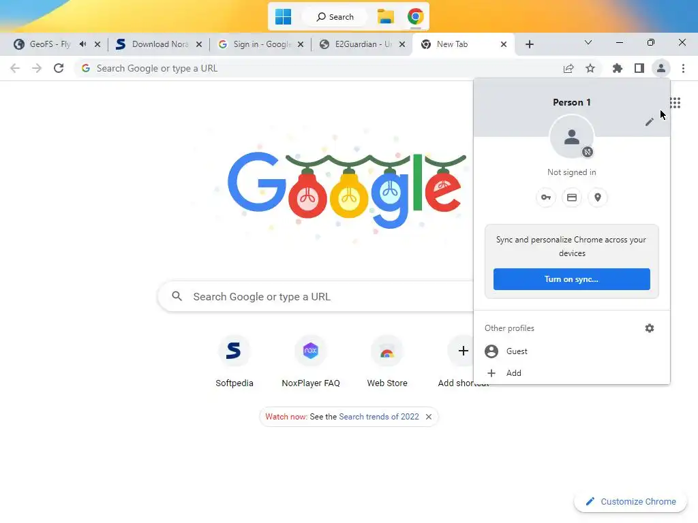Expand the tab search dropdown
698x523 pixels.
point(588,43)
